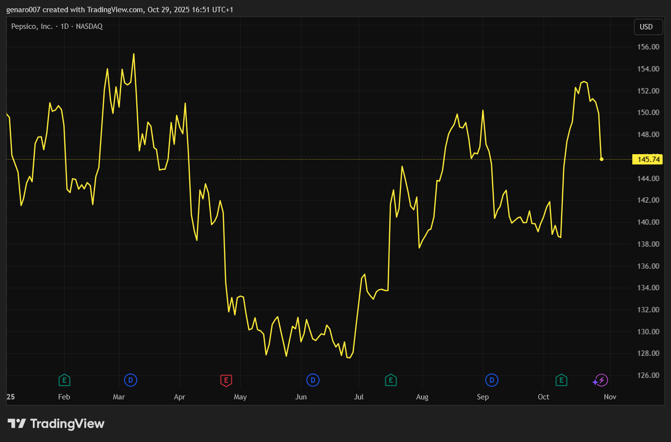Click the last price dot on line

(x=601, y=159)
